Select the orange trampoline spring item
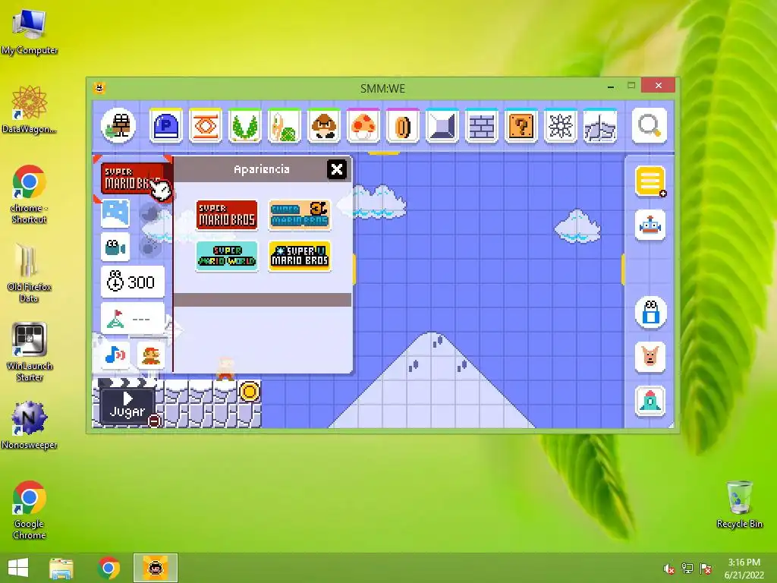Image resolution: width=777 pixels, height=583 pixels. point(205,126)
